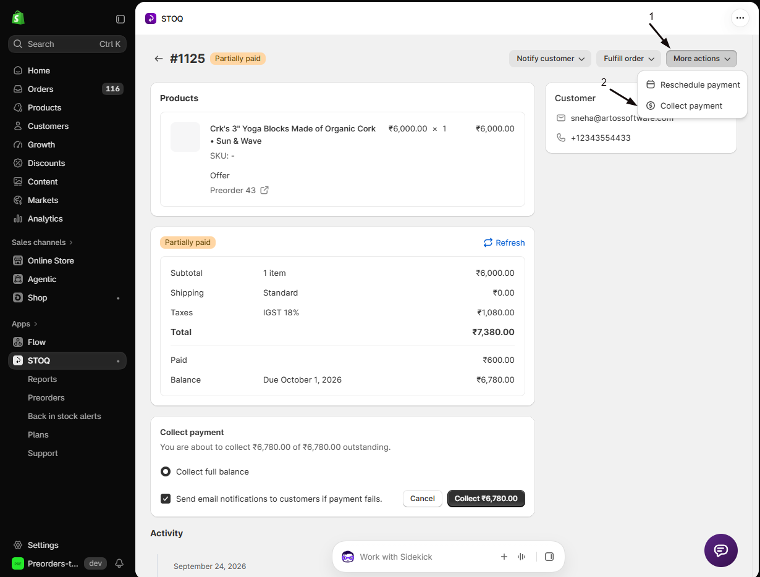Click the Growth icon in sidebar
The height and width of the screenshot is (577, 760).
pyautogui.click(x=18, y=144)
